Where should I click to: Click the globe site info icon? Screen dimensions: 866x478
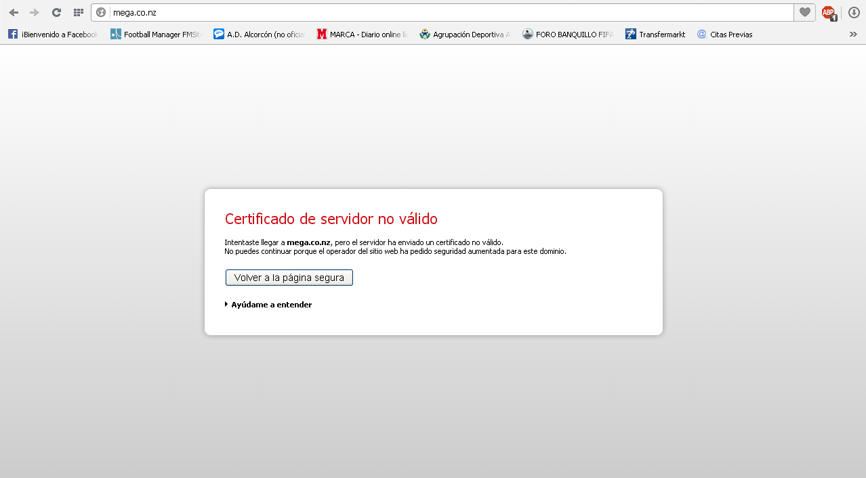pyautogui.click(x=101, y=12)
